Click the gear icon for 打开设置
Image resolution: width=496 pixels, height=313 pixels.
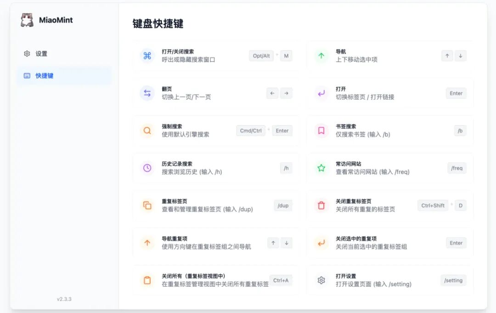pos(321,280)
